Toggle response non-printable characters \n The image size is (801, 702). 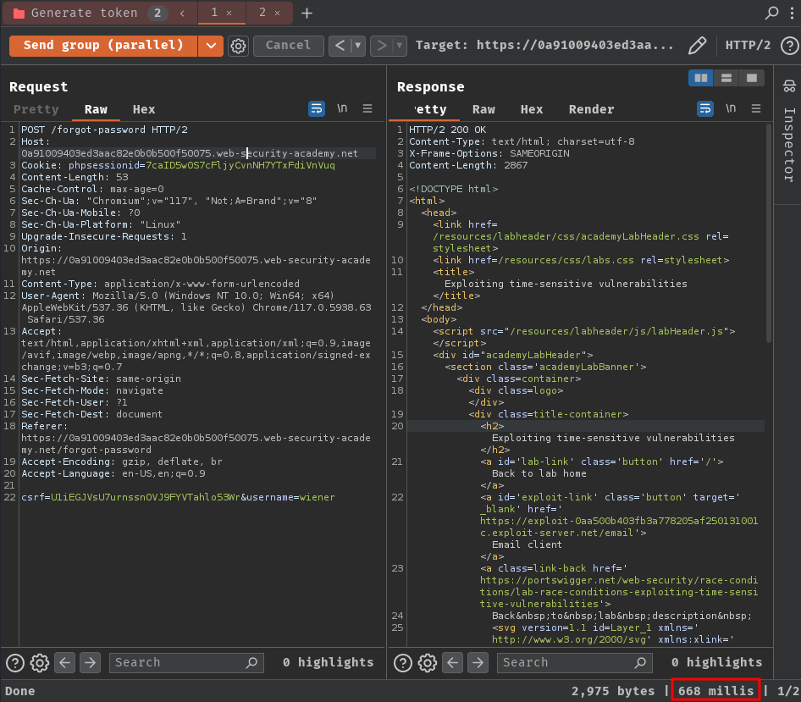[731, 108]
